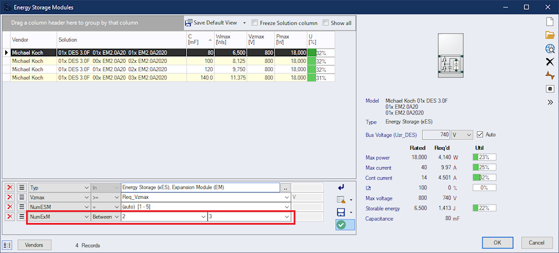The image size is (559, 253).
Task: Open NumExM lower bound value 2 dropdown
Action: (203, 217)
